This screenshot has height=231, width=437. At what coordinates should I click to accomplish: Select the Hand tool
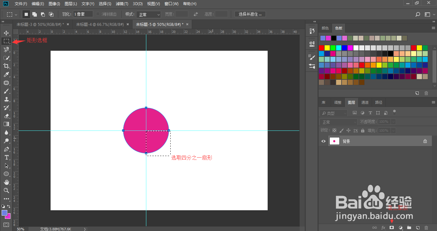[x=6, y=182]
